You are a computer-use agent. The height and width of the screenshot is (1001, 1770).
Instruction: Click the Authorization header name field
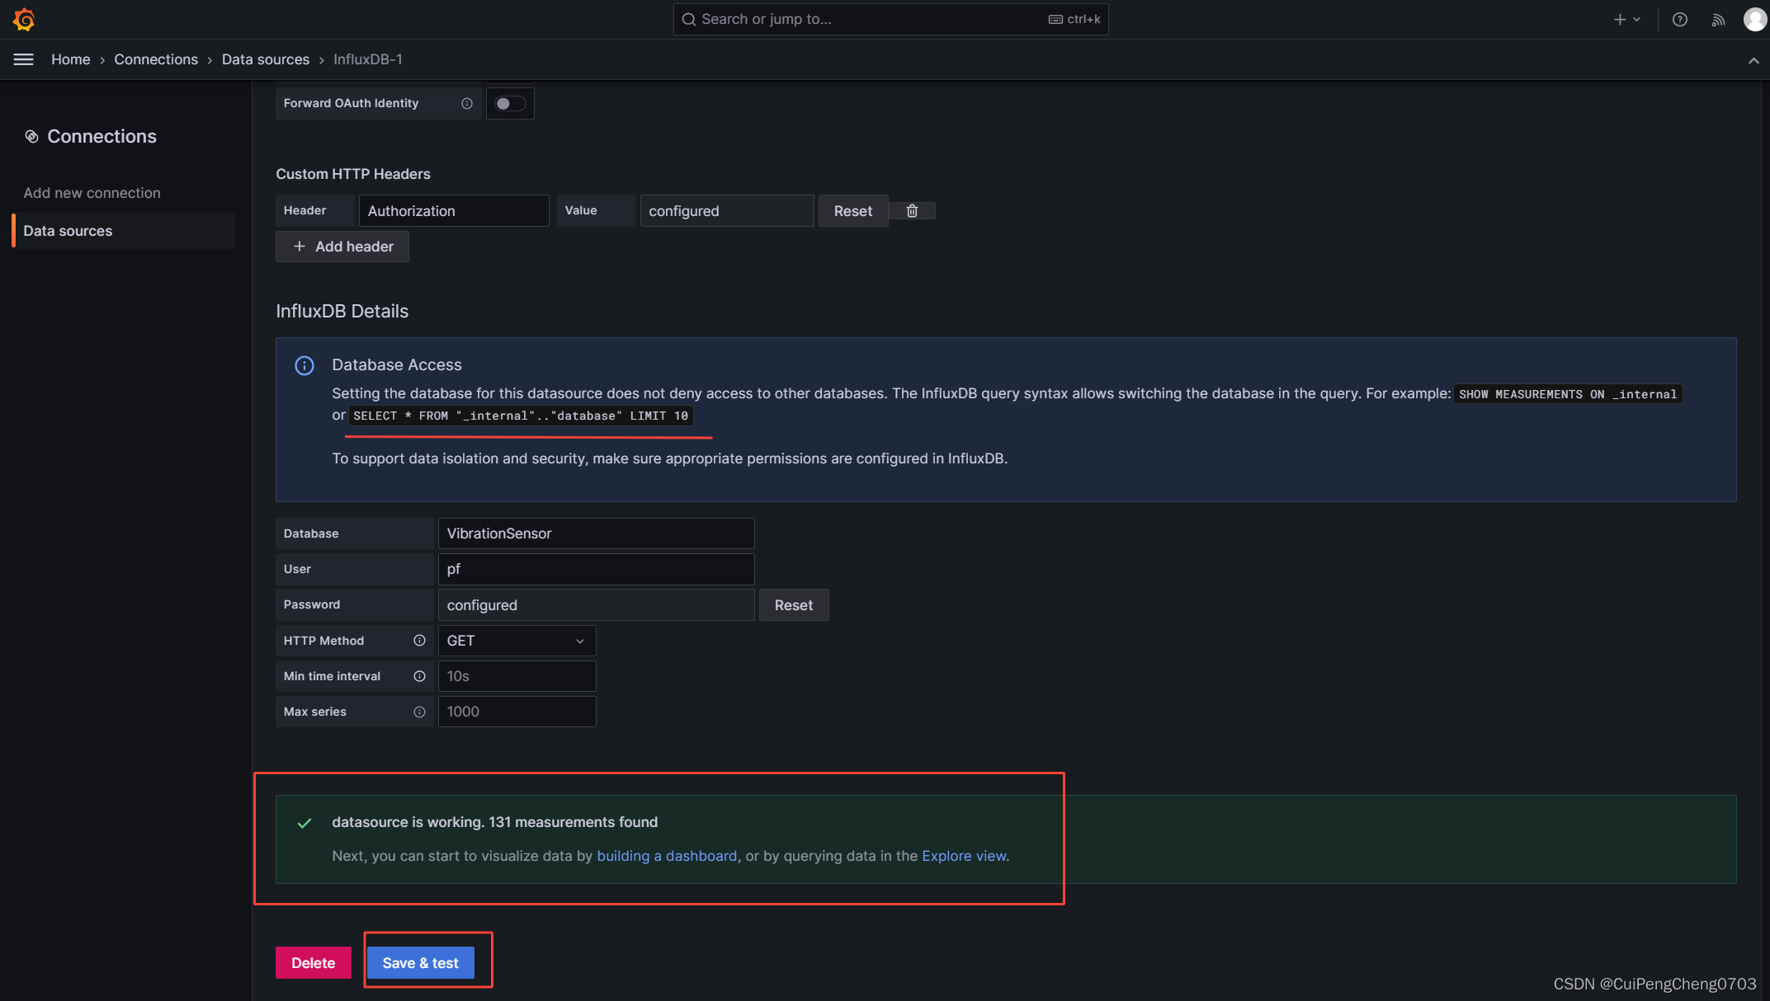tap(454, 211)
